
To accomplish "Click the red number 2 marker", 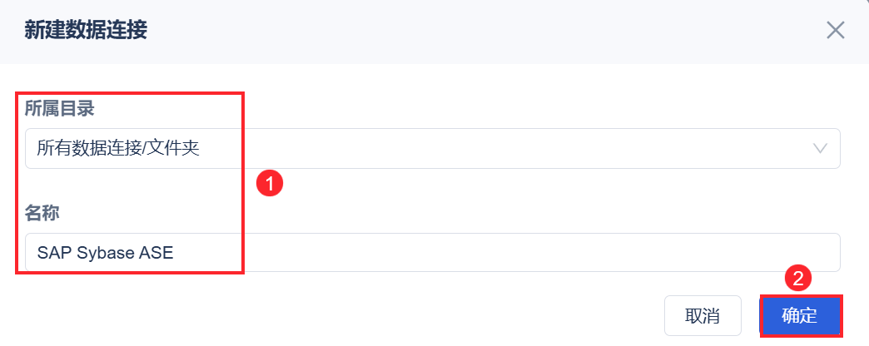I will click(x=797, y=279).
